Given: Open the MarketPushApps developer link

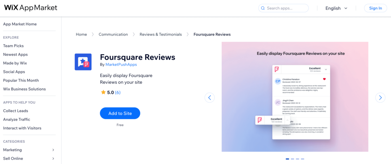Looking at the screenshot, I should click(x=121, y=64).
